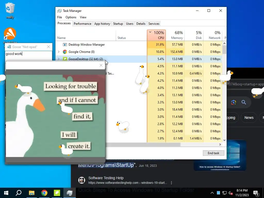Image resolution: width=264 pixels, height=198 pixels.
Task: Switch to the Users tab
Action: (130, 23)
